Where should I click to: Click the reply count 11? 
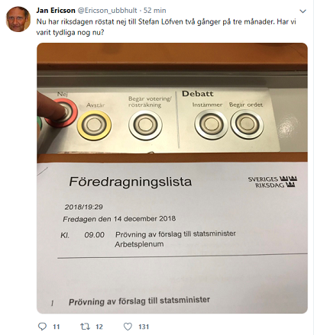[57, 327]
